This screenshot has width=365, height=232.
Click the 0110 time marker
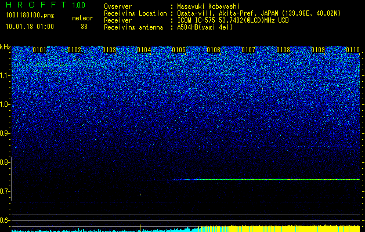tap(353, 50)
